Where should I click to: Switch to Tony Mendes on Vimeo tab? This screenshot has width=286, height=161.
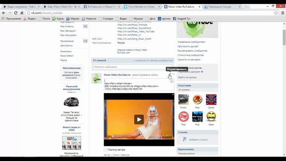(141, 7)
